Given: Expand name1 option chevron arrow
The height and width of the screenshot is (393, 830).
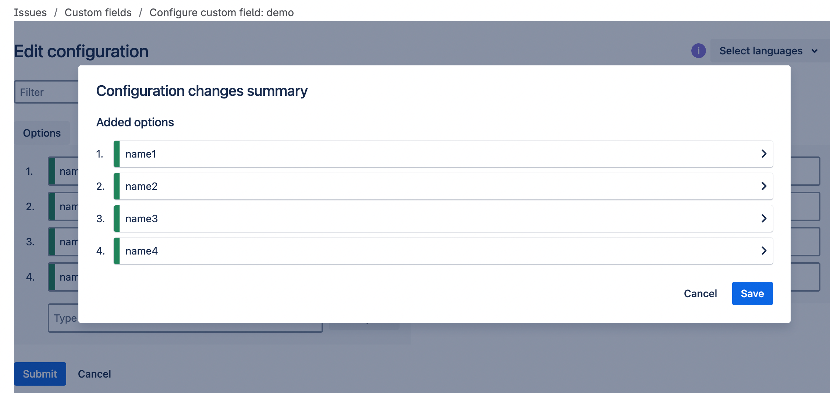Looking at the screenshot, I should coord(764,154).
